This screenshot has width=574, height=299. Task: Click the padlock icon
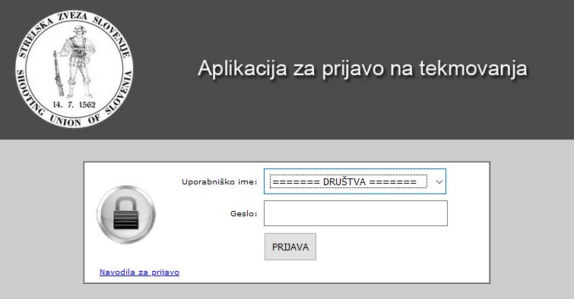click(x=126, y=215)
